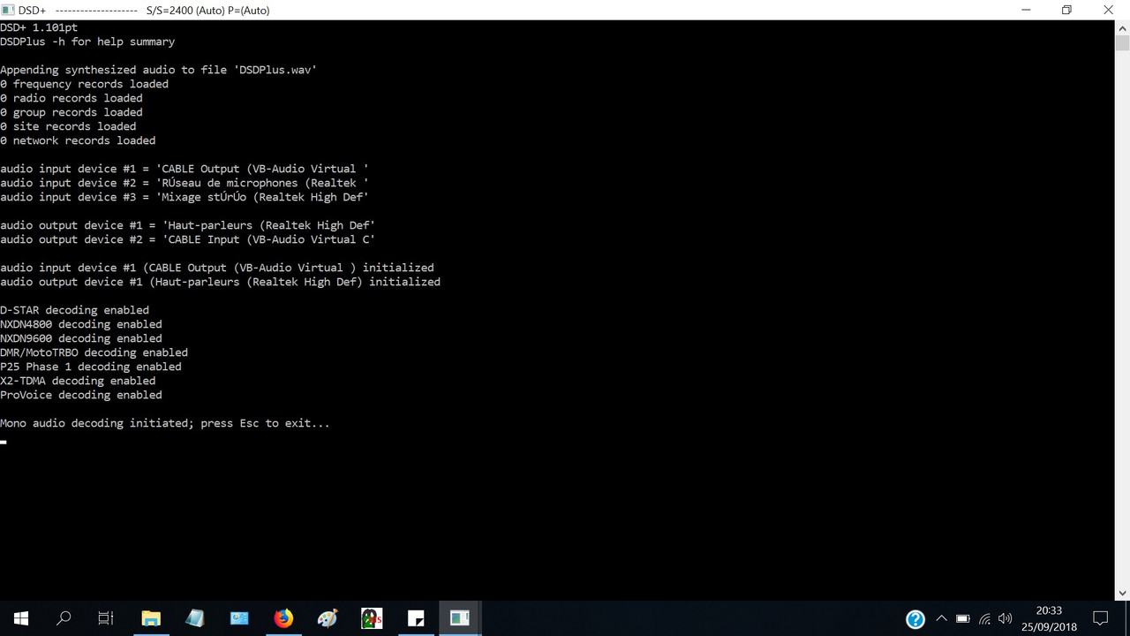
Task: Click 'audio output device #2 = CABLE Input' line
Action: point(188,239)
